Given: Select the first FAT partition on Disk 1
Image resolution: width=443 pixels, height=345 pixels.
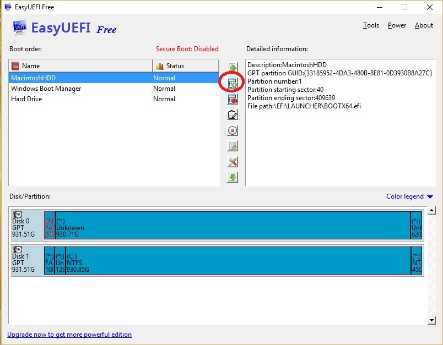Looking at the screenshot, I should (49, 260).
